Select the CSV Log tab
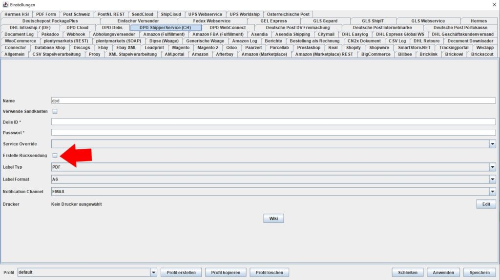 tap(397, 41)
